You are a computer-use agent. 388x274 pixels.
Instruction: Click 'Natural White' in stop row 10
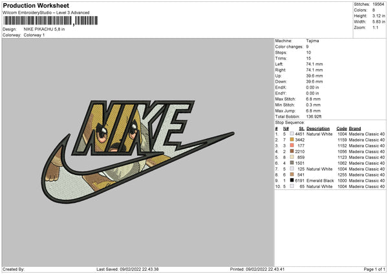point(319,187)
